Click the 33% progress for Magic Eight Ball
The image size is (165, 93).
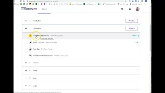(x=136, y=42)
